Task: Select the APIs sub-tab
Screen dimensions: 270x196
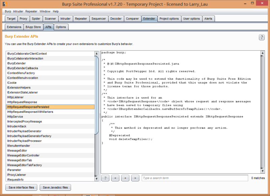Action: (48, 27)
